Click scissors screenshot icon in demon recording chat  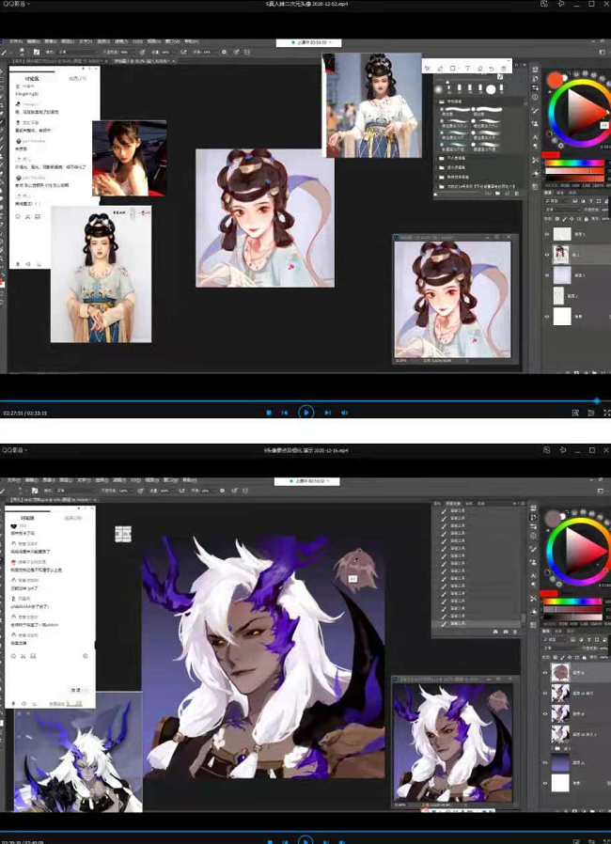point(23,656)
